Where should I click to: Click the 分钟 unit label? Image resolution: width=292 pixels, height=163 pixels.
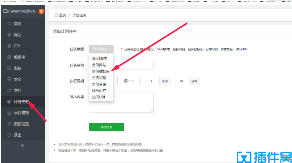click(x=195, y=81)
